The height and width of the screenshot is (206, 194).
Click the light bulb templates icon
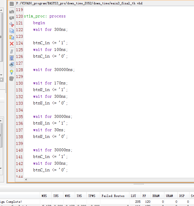12,72
